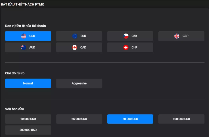The image size is (209, 137).
Task: Select the GBP currency text label
Action: pos(185,36)
